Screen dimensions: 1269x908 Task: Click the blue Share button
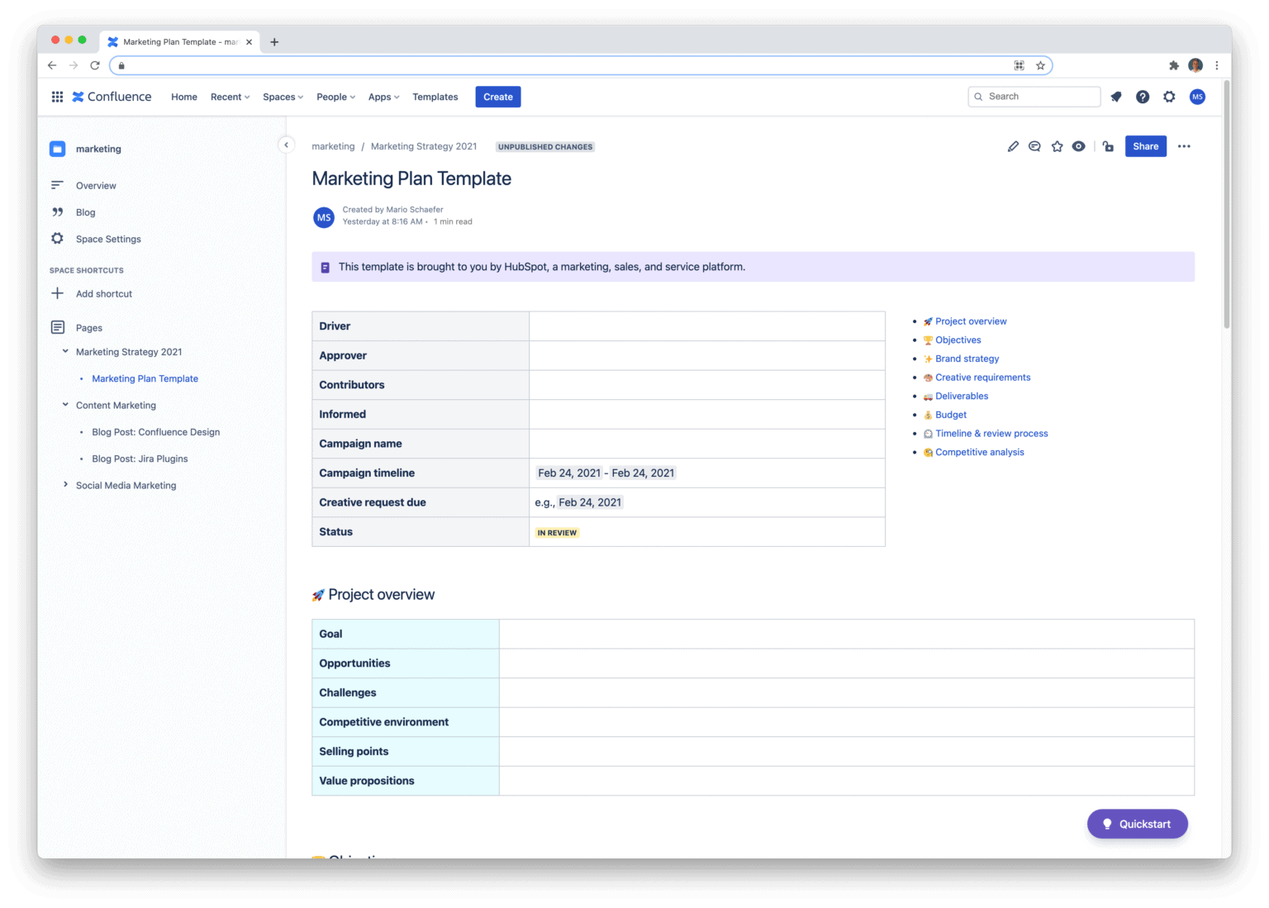pos(1146,146)
